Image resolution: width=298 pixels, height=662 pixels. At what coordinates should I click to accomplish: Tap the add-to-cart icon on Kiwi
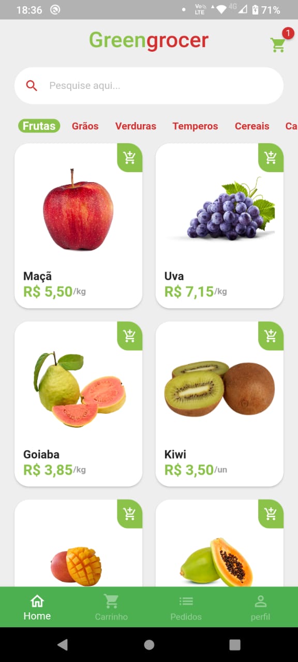point(271,336)
